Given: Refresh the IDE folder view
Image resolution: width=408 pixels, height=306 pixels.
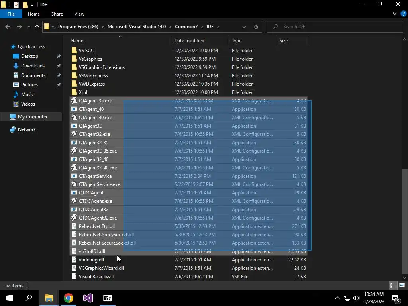Looking at the screenshot, I should click(x=256, y=27).
